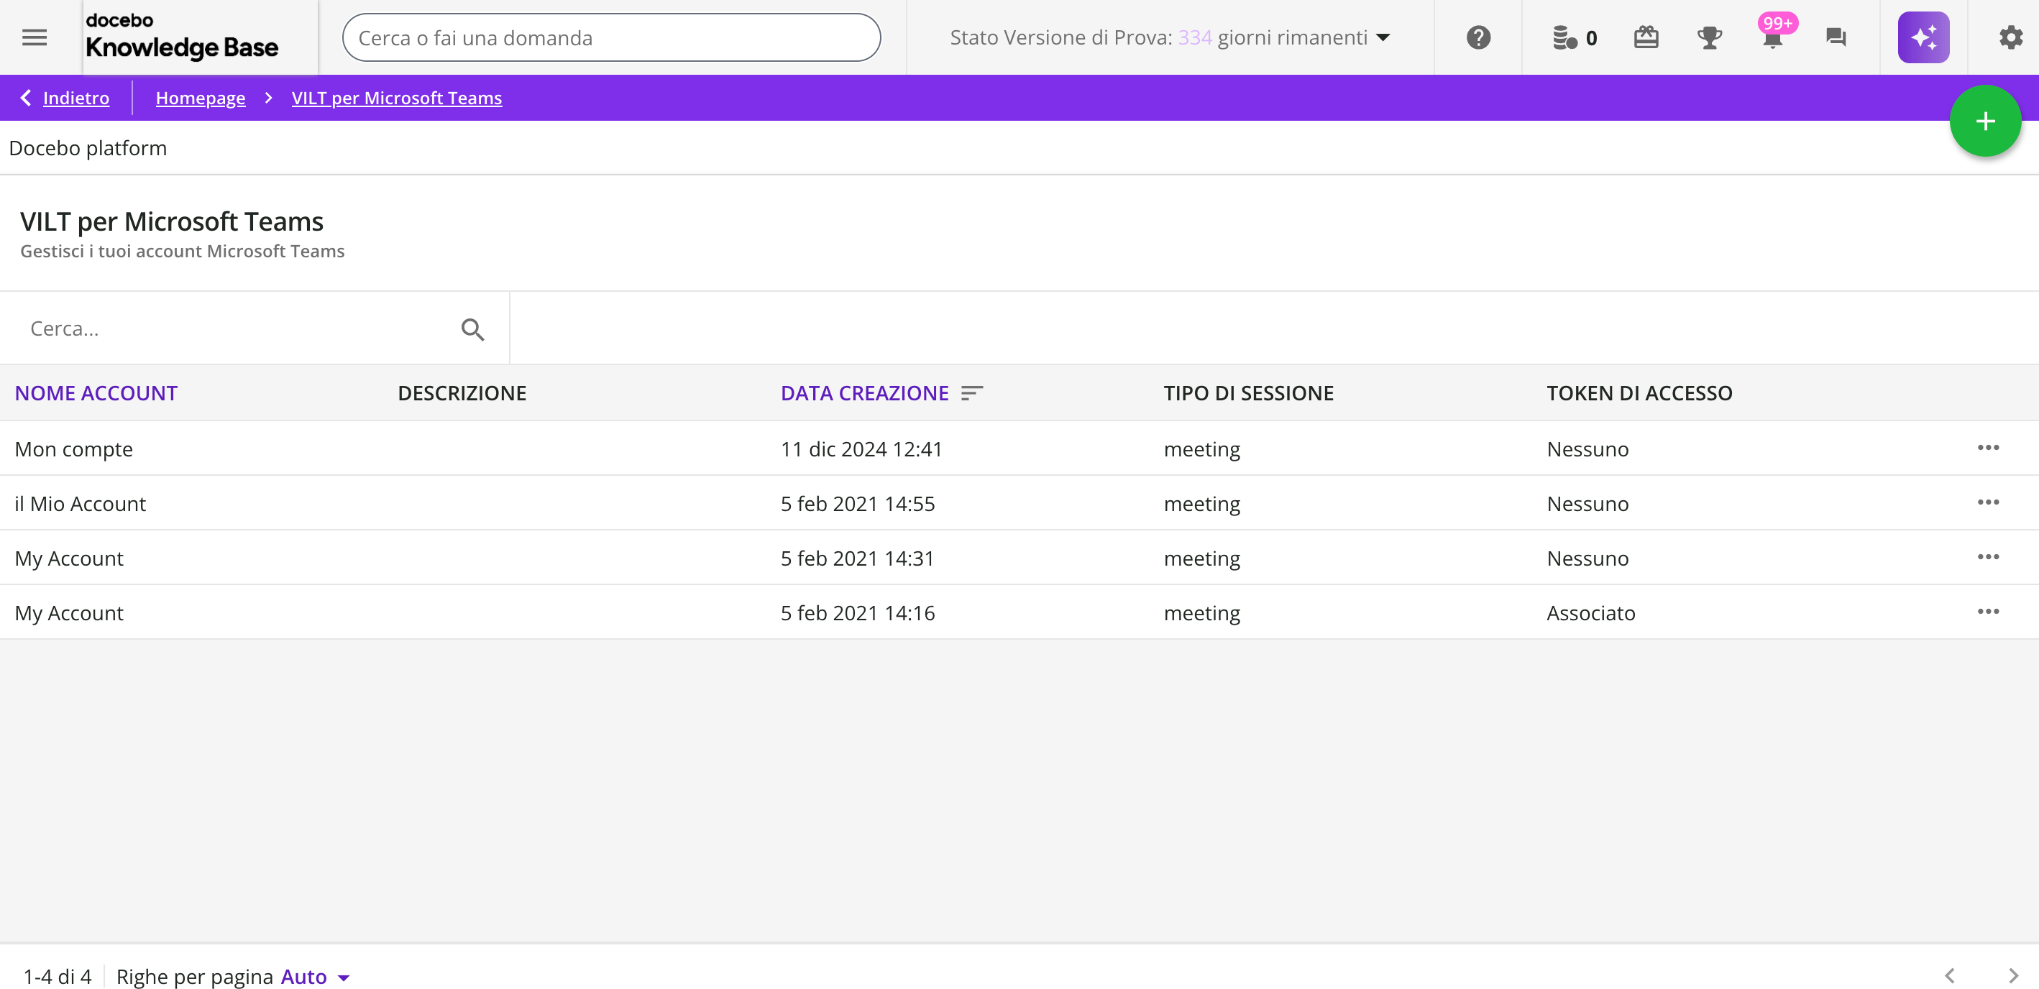Viewport: 2039px width, 989px height.
Task: Open the admin settings gear
Action: pos(2010,37)
